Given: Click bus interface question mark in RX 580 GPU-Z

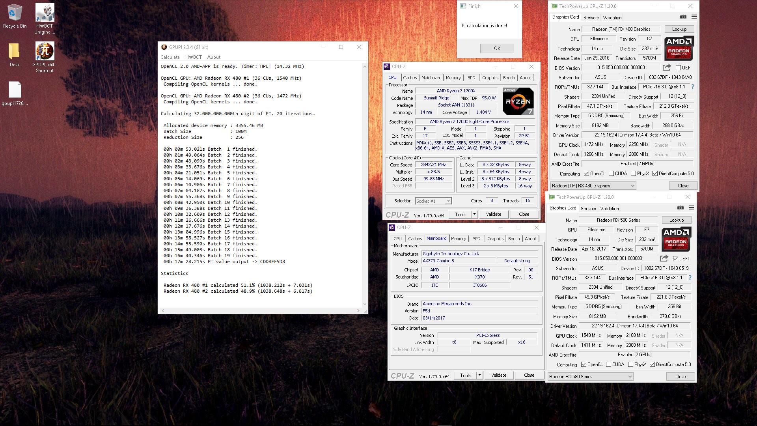Looking at the screenshot, I should tap(690, 278).
